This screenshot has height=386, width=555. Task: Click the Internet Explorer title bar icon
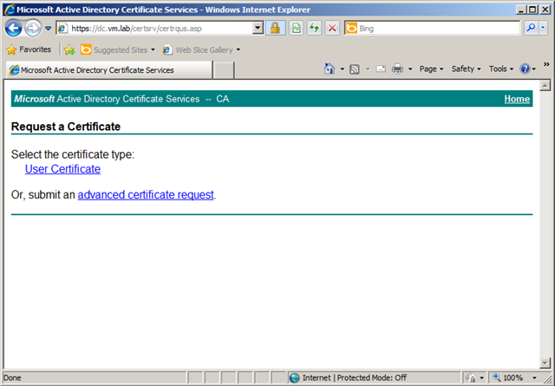(x=10, y=10)
